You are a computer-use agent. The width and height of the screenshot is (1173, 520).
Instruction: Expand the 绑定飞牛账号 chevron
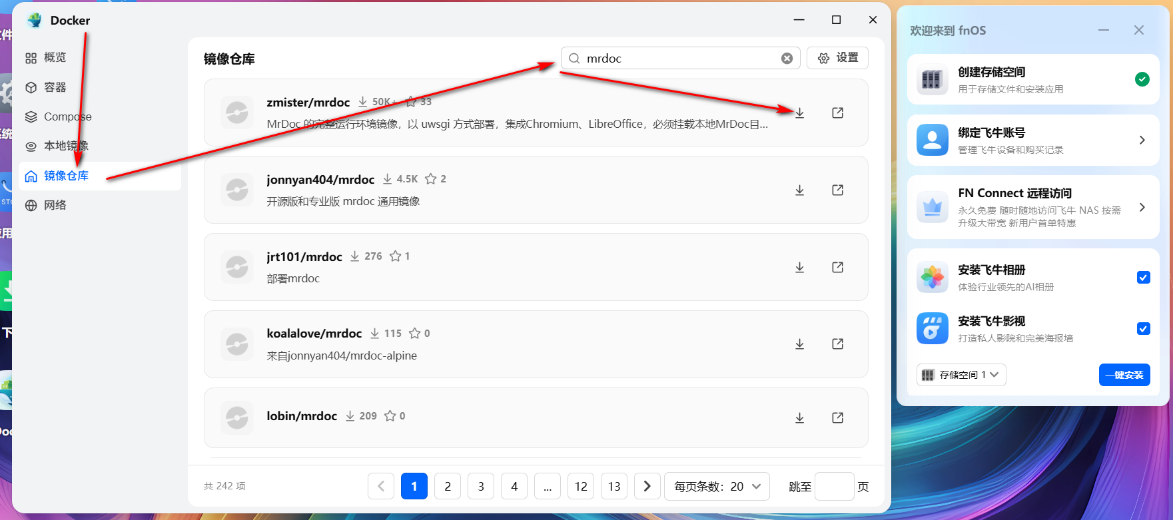pyautogui.click(x=1142, y=140)
